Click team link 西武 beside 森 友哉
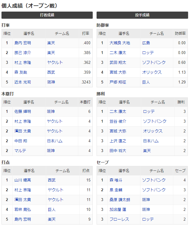The image size is (189, 226). pyautogui.click(x=51, y=72)
